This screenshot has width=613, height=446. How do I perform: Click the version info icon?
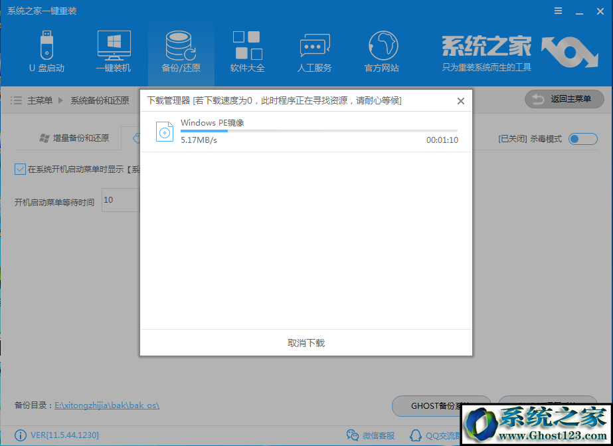pos(21,435)
